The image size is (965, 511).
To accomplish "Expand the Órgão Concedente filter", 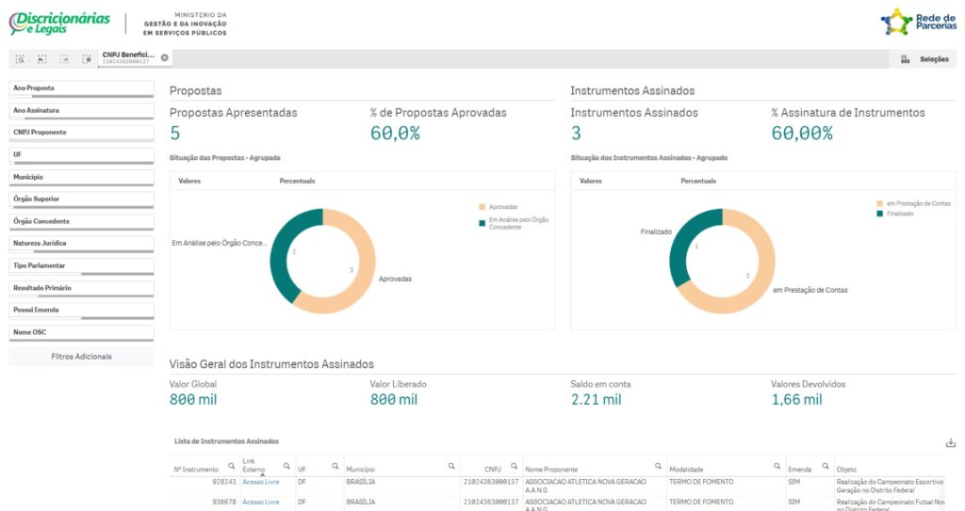I will pyautogui.click(x=81, y=221).
